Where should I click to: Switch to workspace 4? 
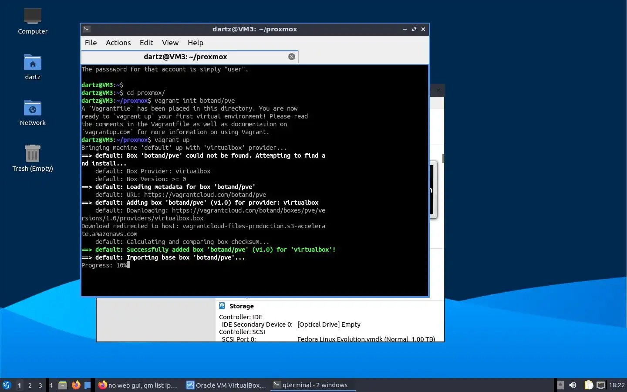51,385
